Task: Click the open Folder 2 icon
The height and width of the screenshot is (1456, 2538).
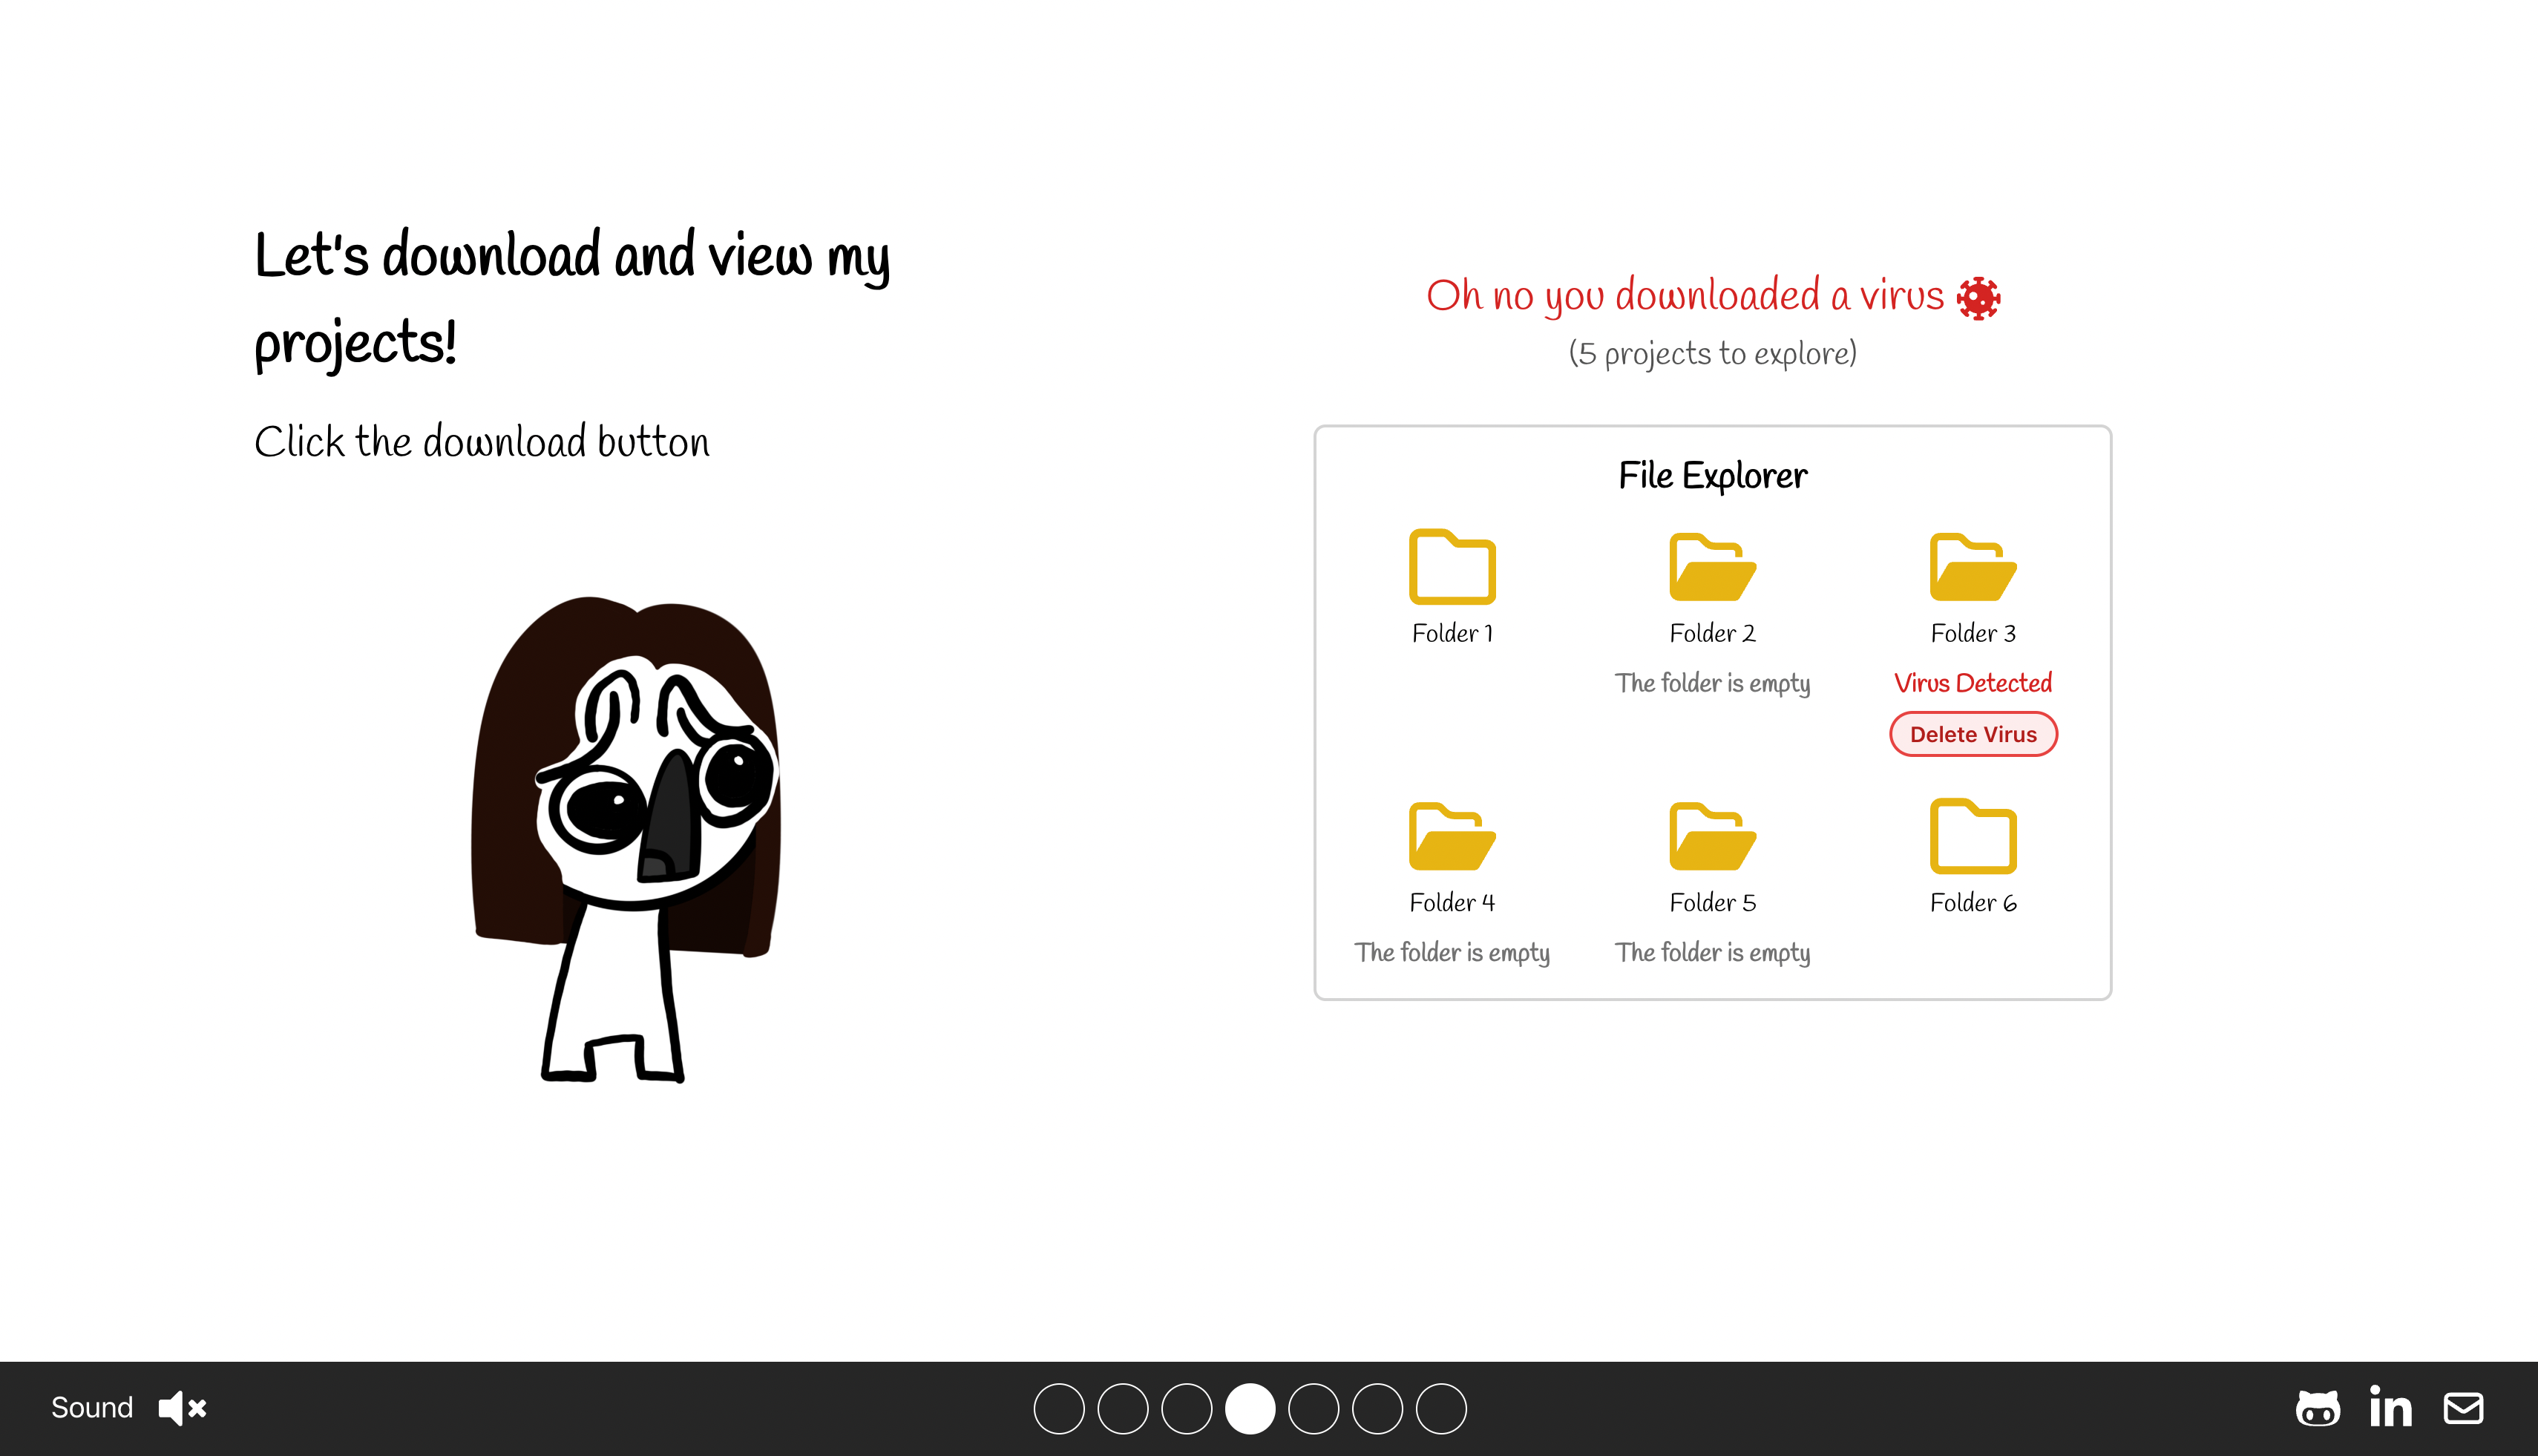Action: [1712, 567]
